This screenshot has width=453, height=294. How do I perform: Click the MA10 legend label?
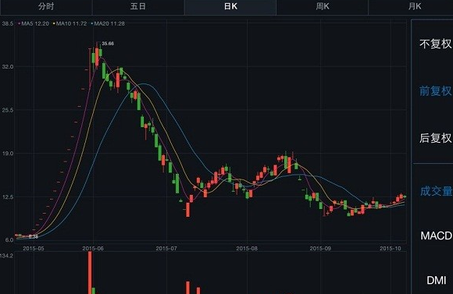(70, 23)
